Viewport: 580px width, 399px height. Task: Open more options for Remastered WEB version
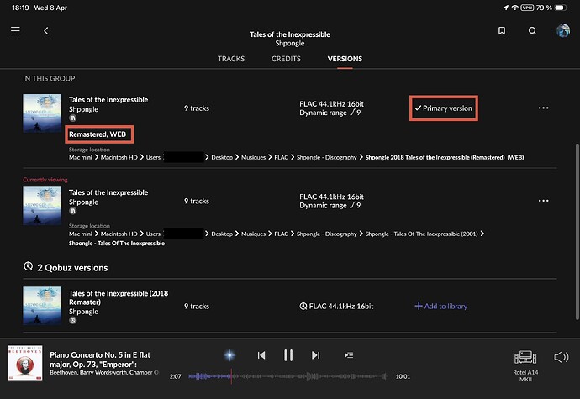[543, 108]
